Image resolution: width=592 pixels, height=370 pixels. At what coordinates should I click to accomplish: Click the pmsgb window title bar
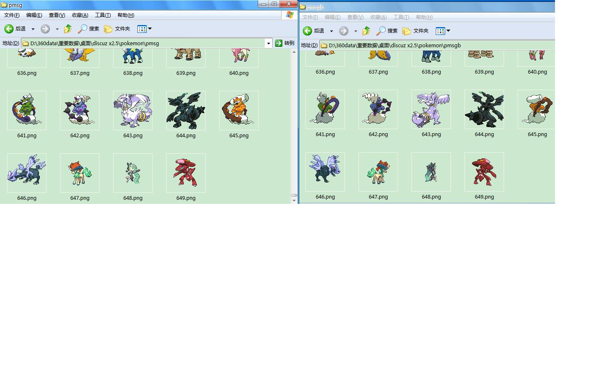pos(427,7)
